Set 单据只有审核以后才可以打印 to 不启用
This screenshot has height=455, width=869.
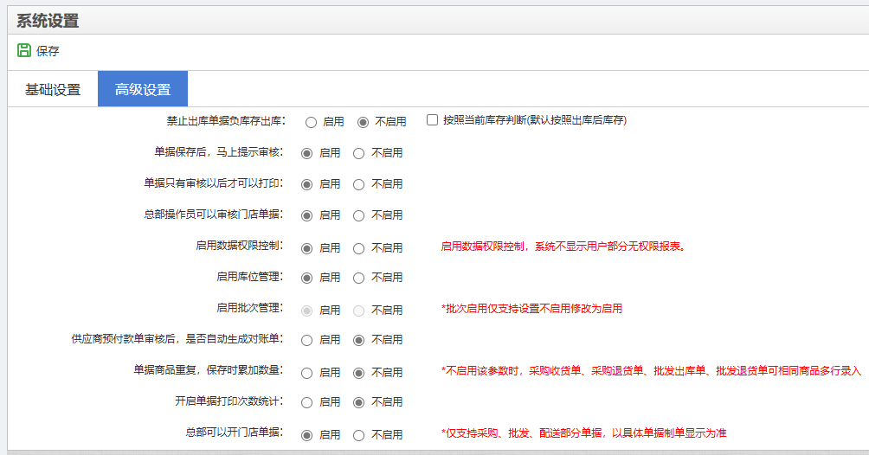(x=359, y=184)
